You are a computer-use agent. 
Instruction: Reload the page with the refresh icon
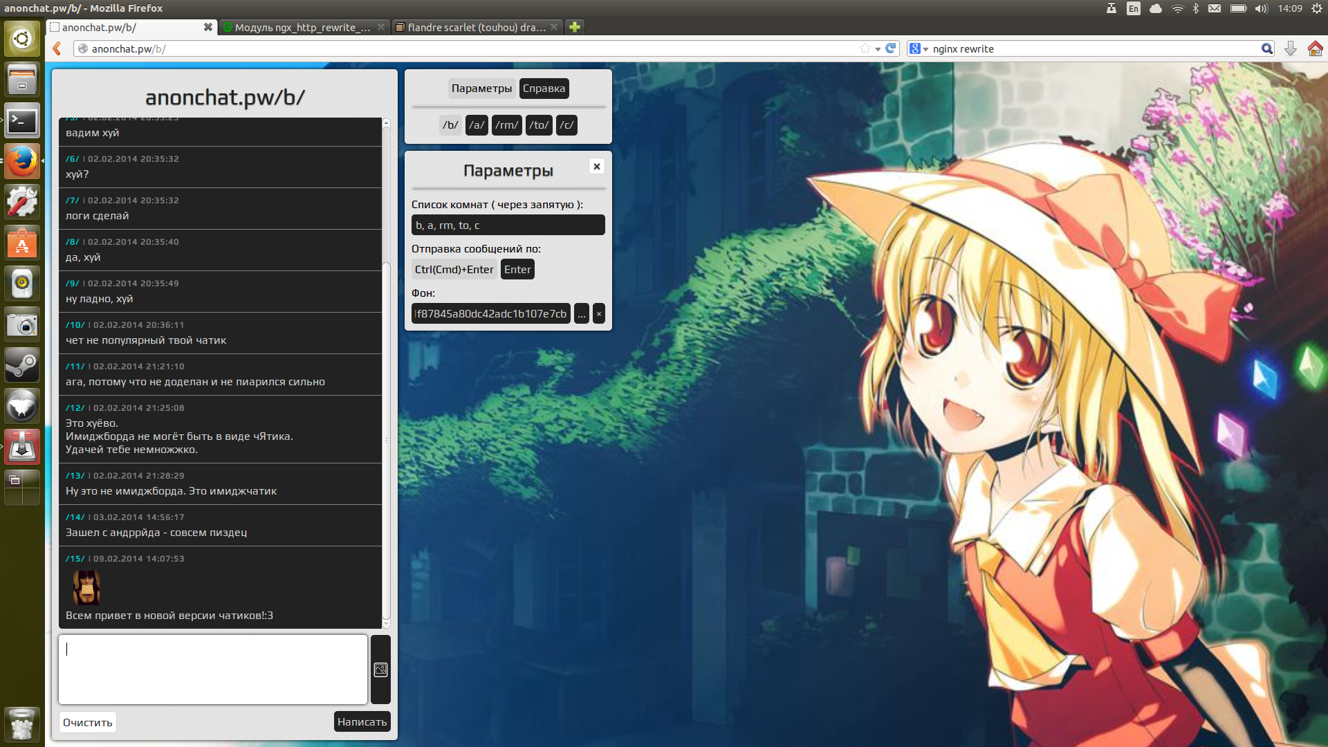pos(891,48)
